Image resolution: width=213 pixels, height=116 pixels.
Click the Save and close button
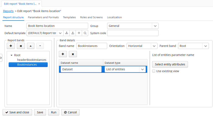tap(17, 112)
